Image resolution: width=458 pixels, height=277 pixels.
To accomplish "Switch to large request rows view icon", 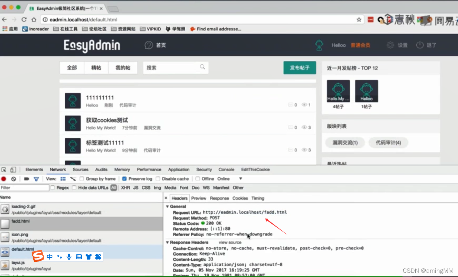I will coord(63,179).
